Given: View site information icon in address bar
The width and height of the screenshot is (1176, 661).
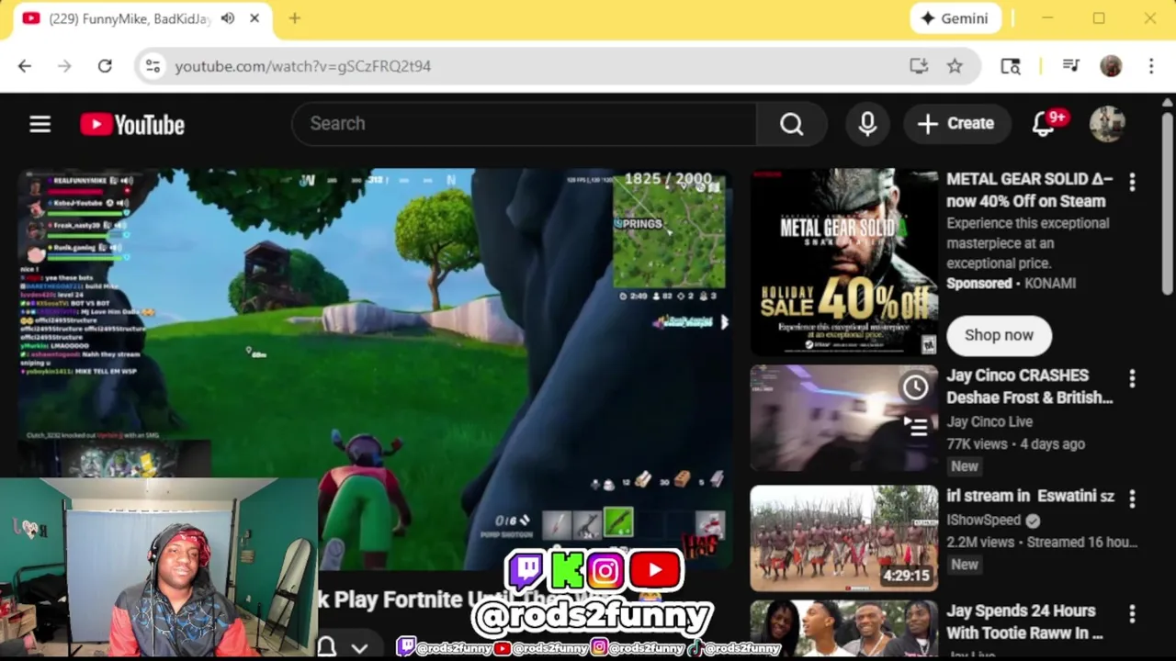Looking at the screenshot, I should point(153,66).
